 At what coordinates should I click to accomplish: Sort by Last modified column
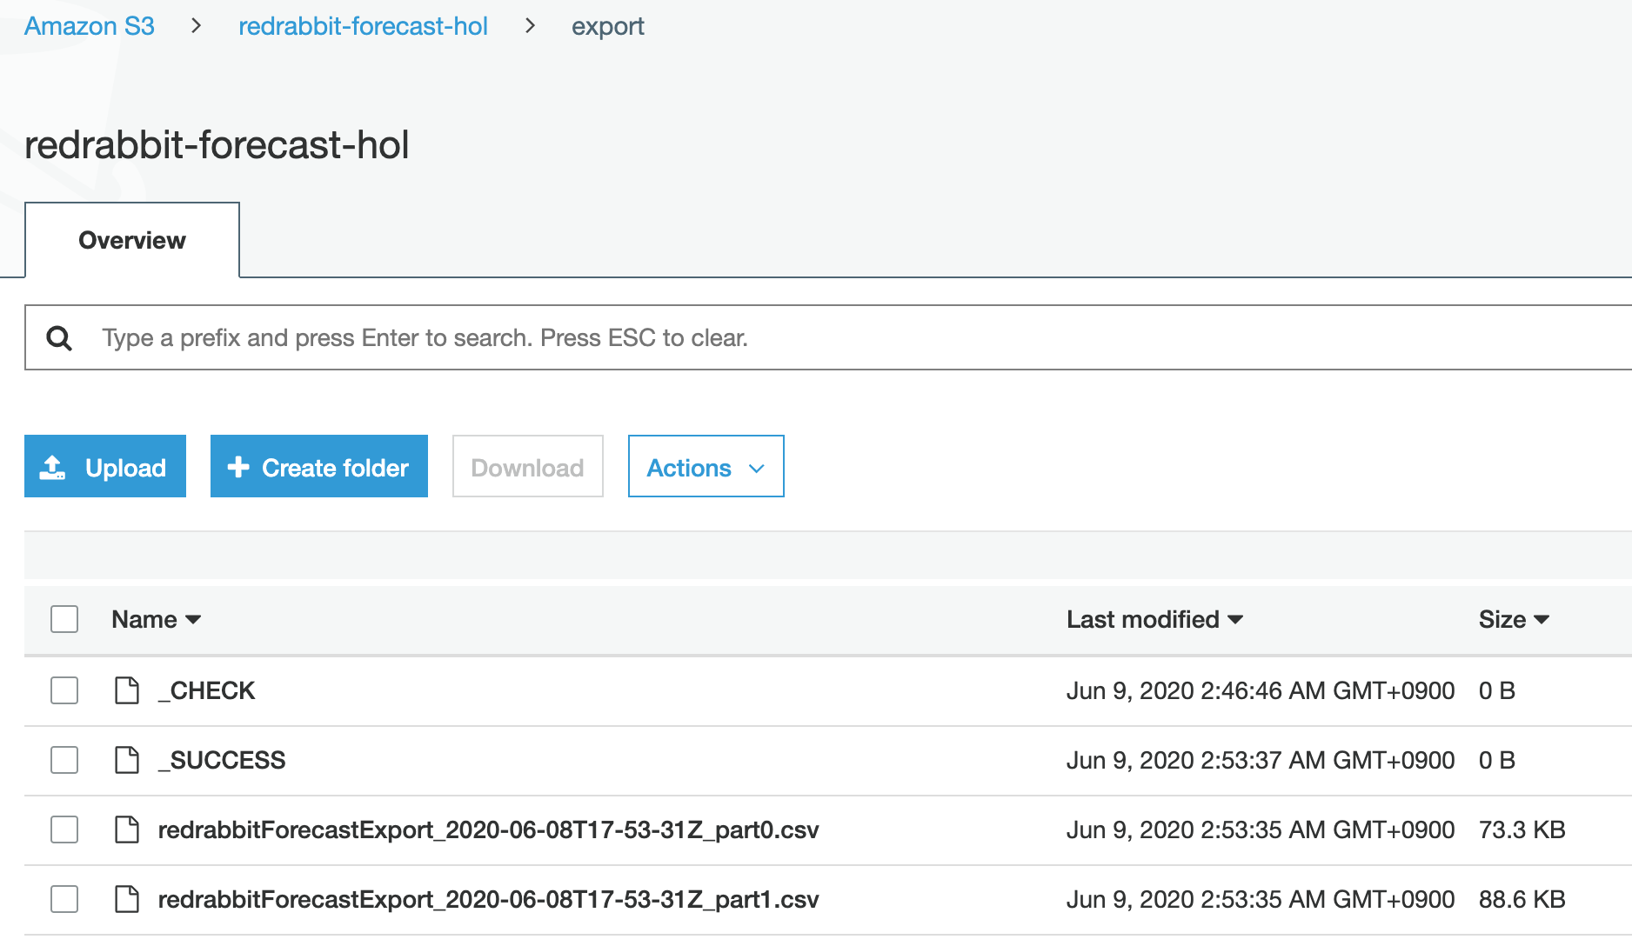click(1154, 619)
